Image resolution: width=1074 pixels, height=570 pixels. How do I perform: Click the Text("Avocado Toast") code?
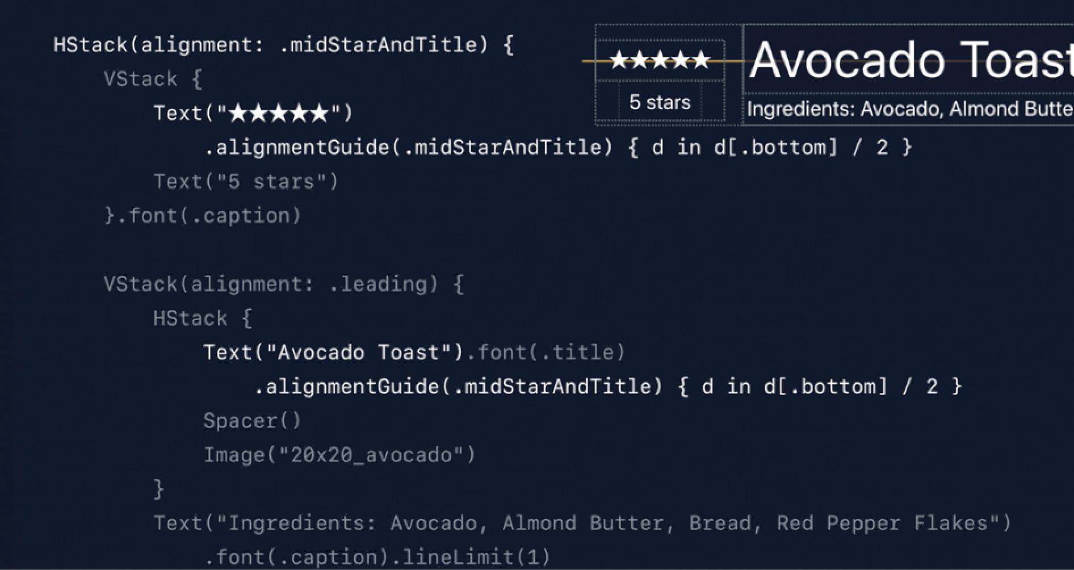point(333,353)
